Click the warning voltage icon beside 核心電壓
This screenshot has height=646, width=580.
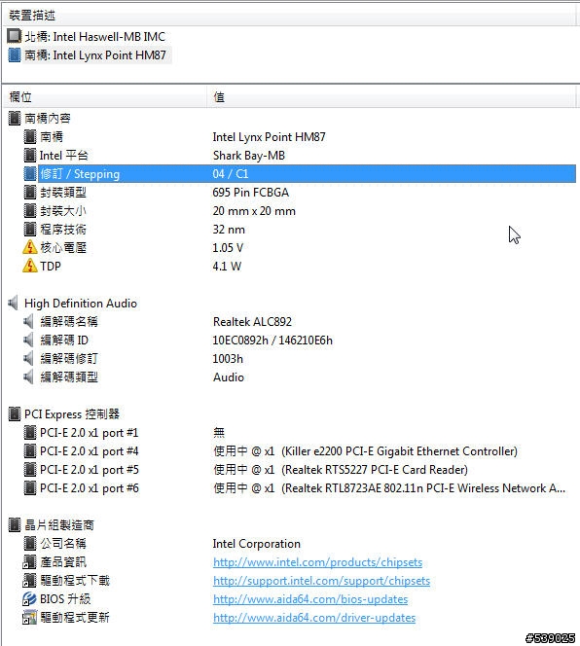pos(29,247)
